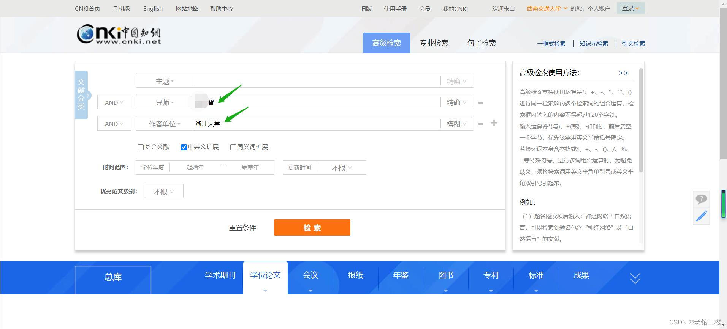Open the 旧版 link
Image resolution: width=727 pixels, height=329 pixels.
tap(366, 9)
